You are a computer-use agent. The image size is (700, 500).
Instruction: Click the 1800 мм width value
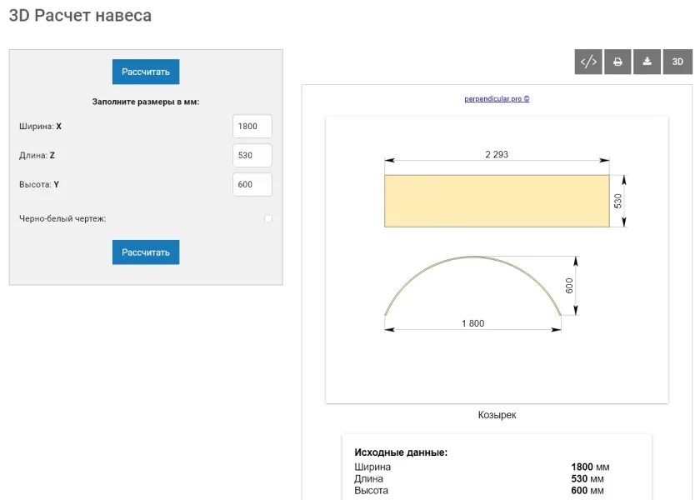tap(590, 467)
